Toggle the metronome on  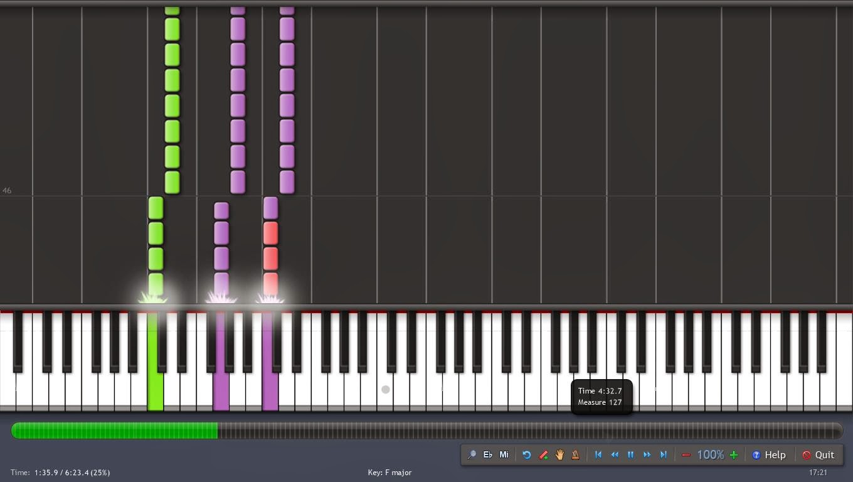pyautogui.click(x=575, y=454)
